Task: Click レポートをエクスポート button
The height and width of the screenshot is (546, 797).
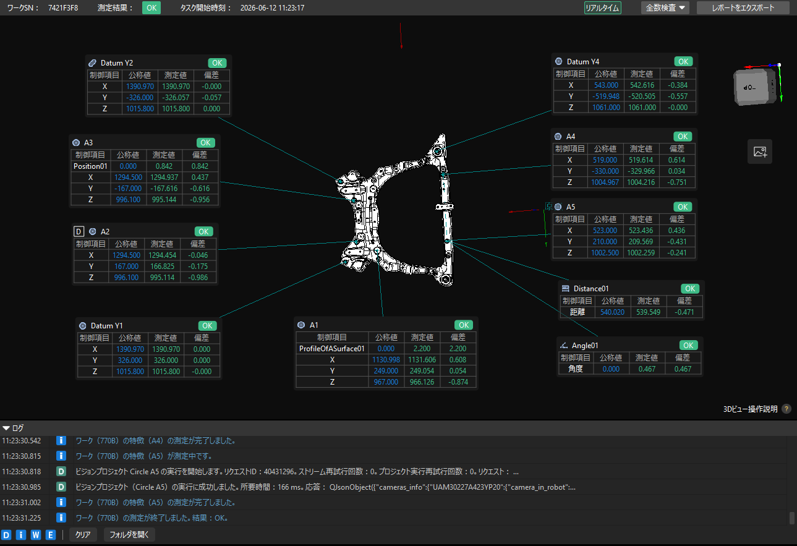Action: click(x=743, y=8)
